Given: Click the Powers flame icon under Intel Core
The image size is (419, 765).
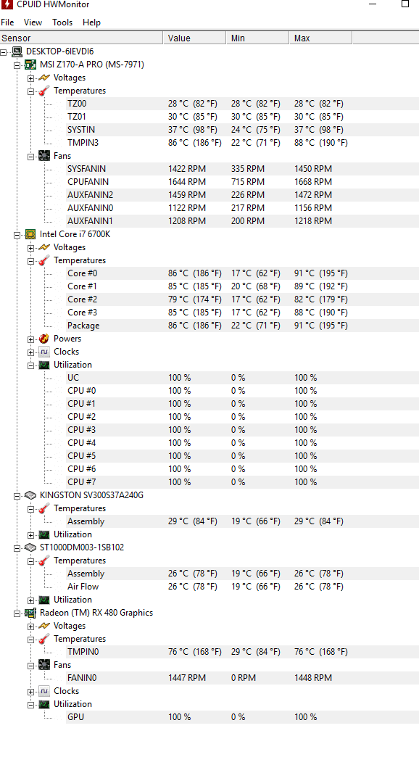Looking at the screenshot, I should pyautogui.click(x=44, y=339).
